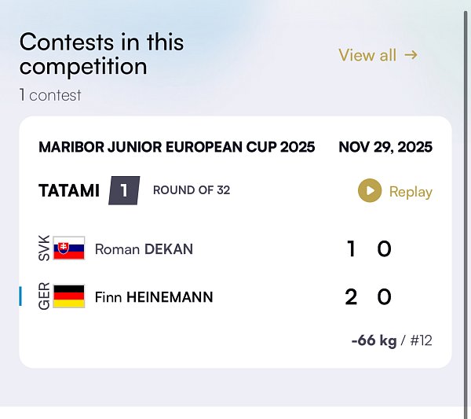Click the Tatami number 1 badge
The image size is (471, 419).
[x=123, y=190]
